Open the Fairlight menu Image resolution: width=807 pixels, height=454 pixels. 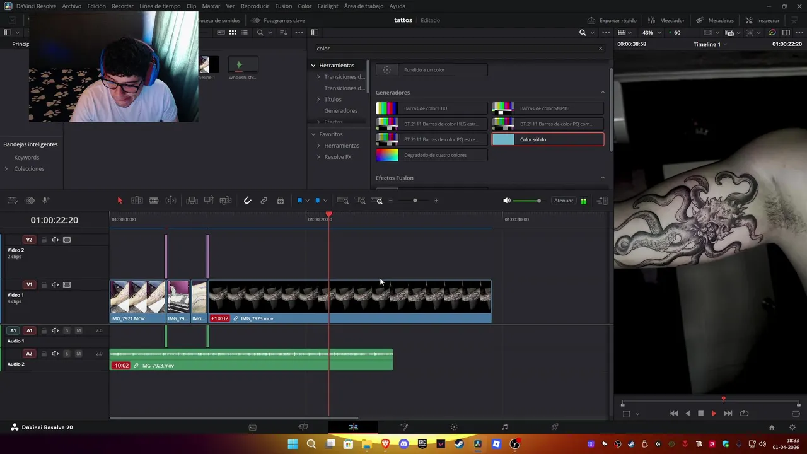tap(328, 6)
